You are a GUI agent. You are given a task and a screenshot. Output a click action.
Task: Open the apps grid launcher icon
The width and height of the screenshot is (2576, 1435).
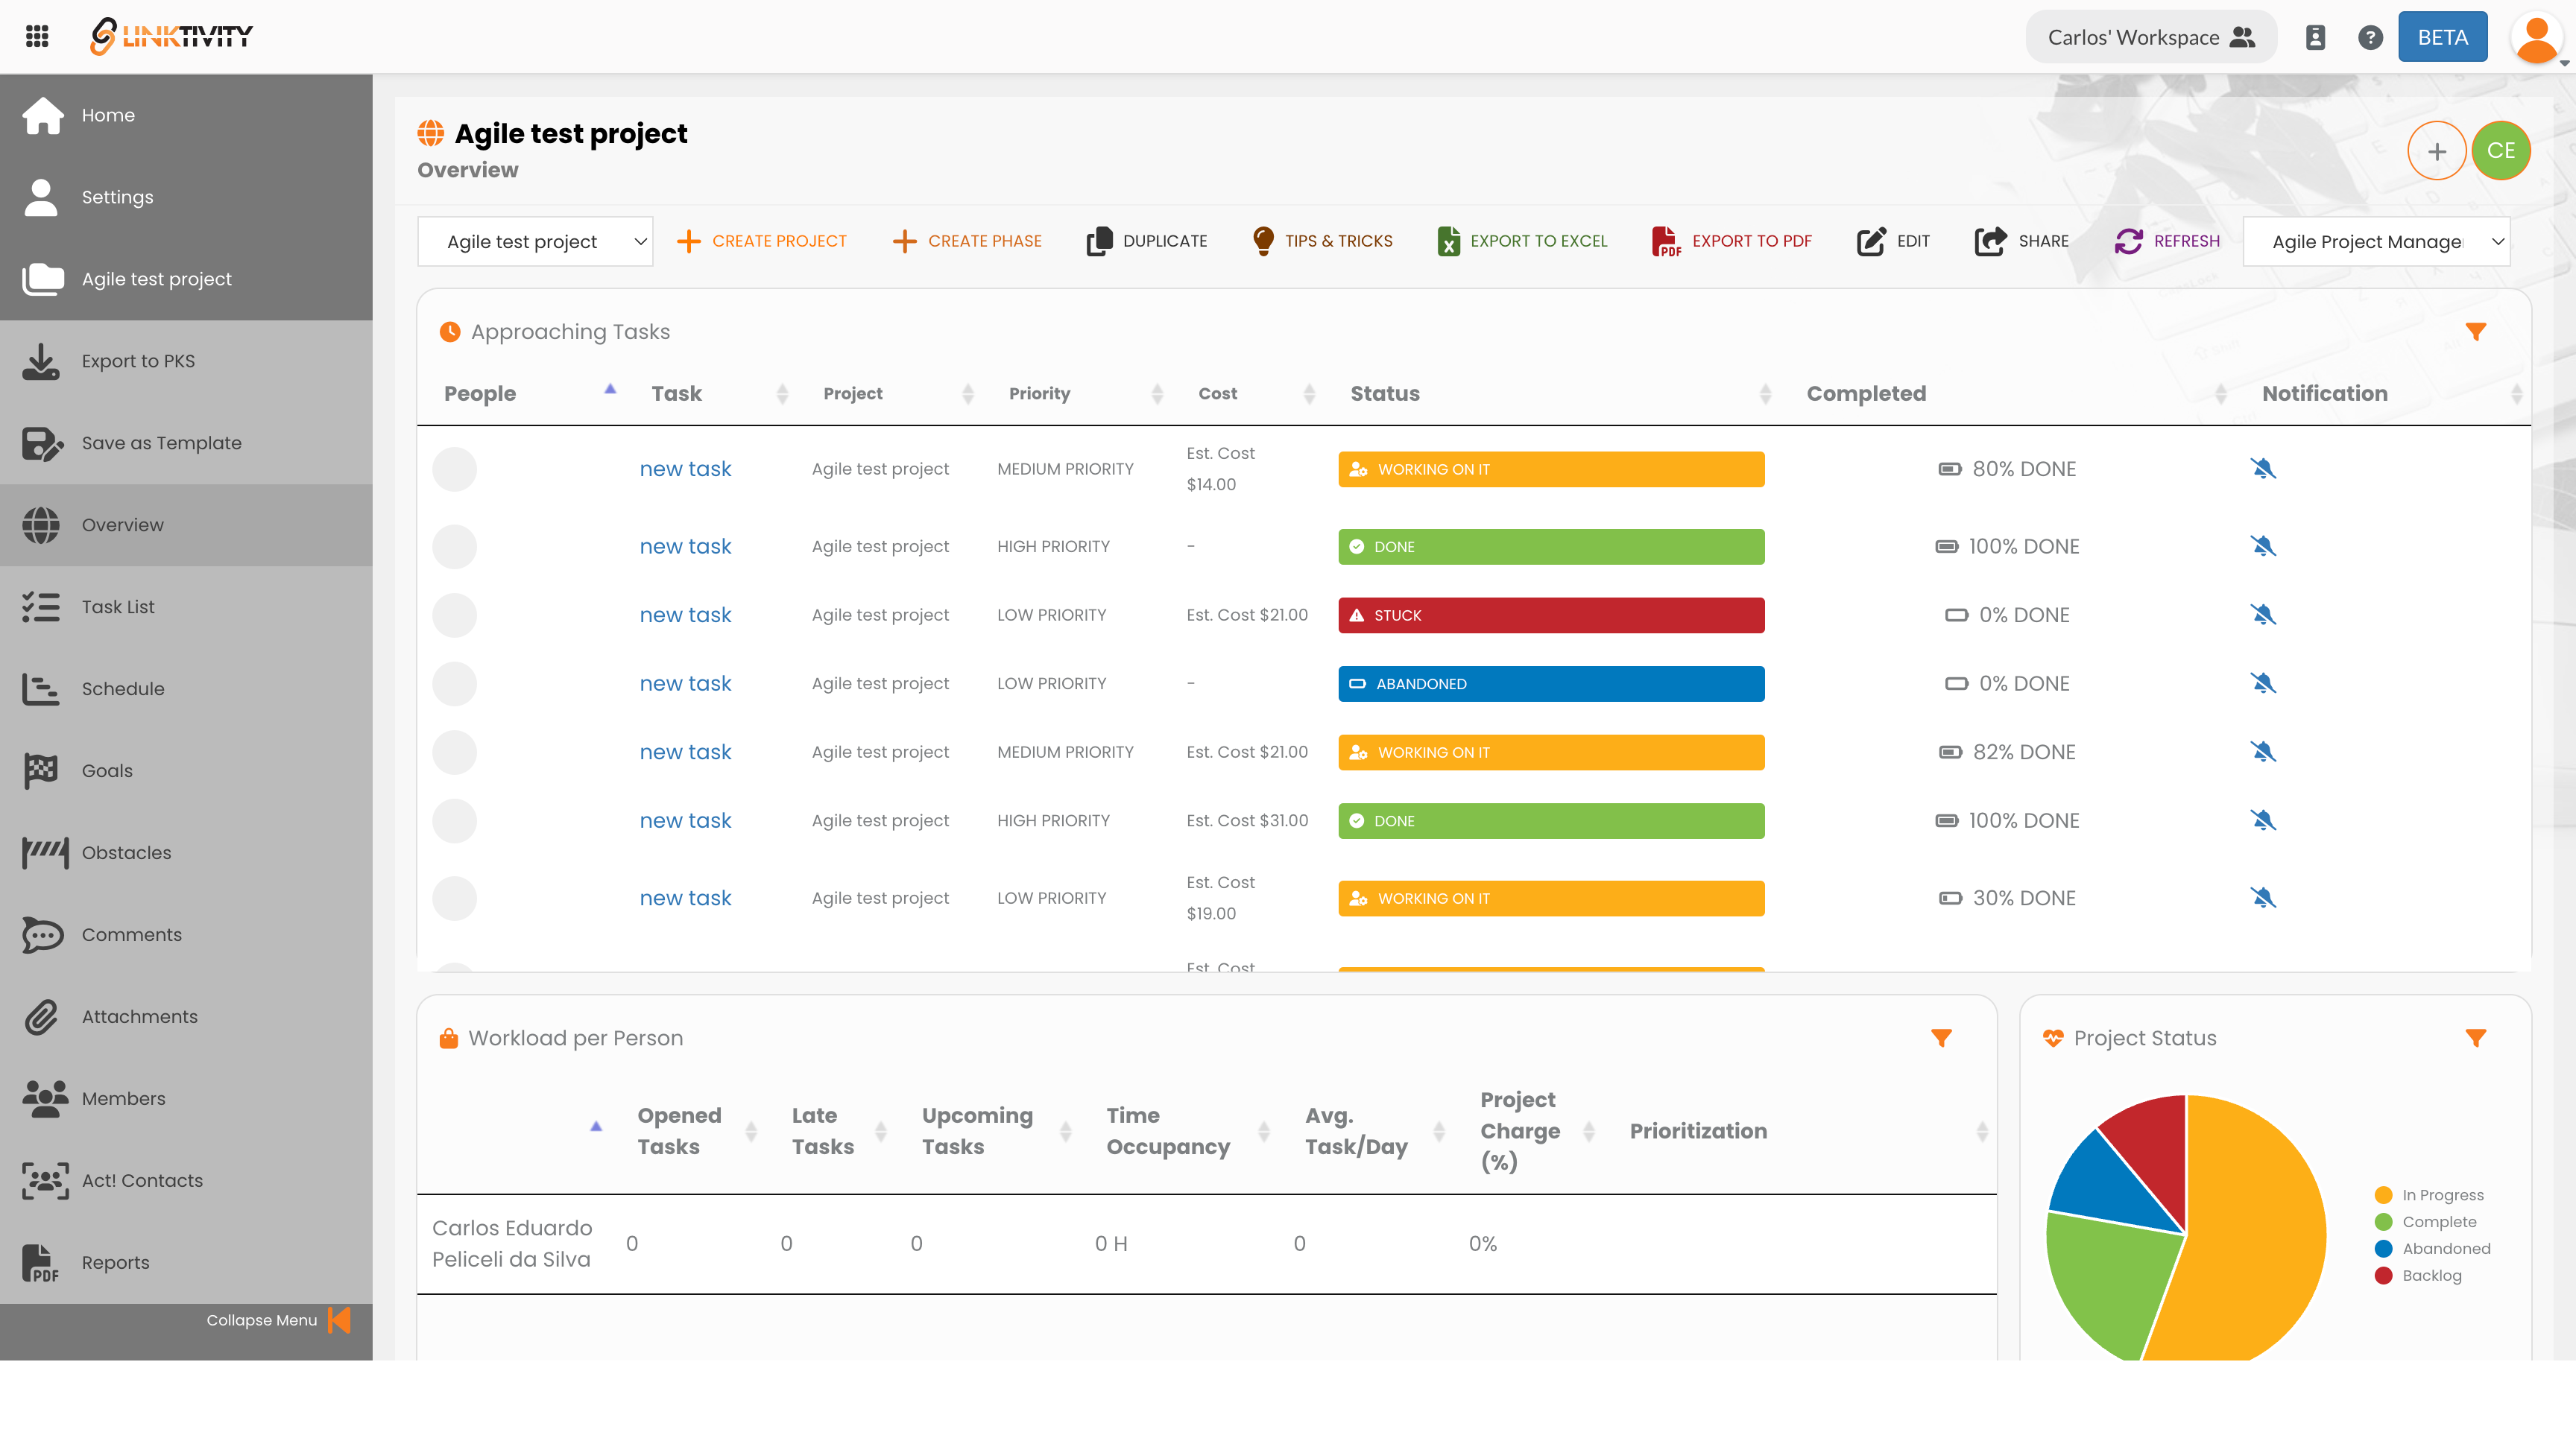click(37, 37)
